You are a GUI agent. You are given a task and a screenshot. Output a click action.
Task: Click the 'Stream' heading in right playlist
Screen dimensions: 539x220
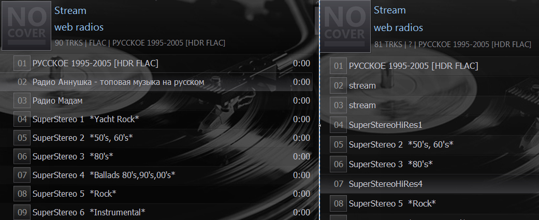point(389,10)
